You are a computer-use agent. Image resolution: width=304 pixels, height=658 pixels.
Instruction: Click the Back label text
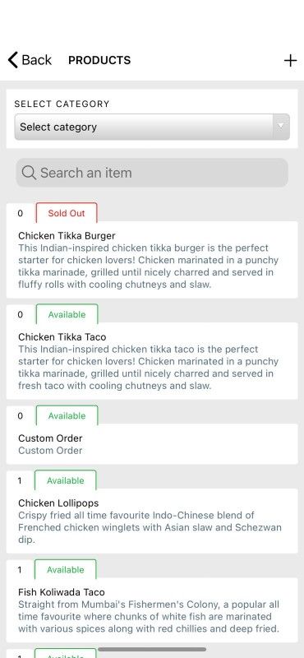pyautogui.click(x=36, y=60)
